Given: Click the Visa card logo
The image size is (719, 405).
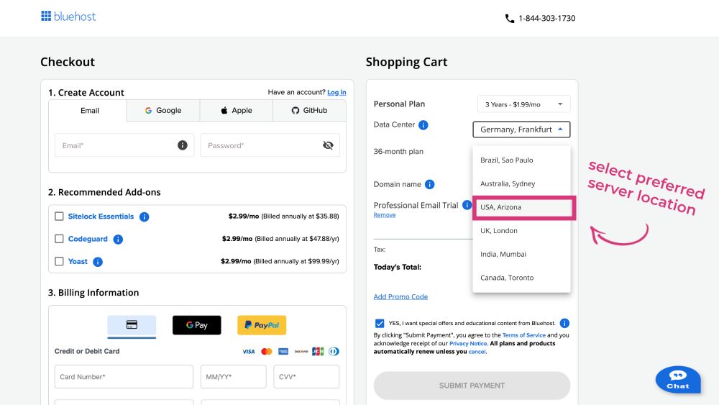Looking at the screenshot, I should [x=249, y=351].
